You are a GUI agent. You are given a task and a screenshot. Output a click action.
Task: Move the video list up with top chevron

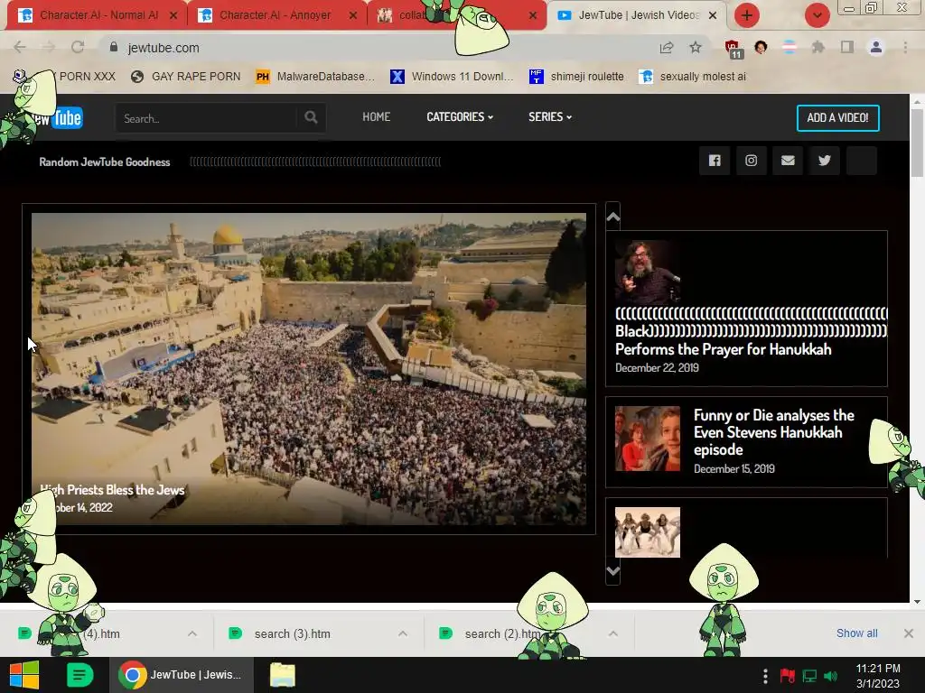[x=613, y=217]
